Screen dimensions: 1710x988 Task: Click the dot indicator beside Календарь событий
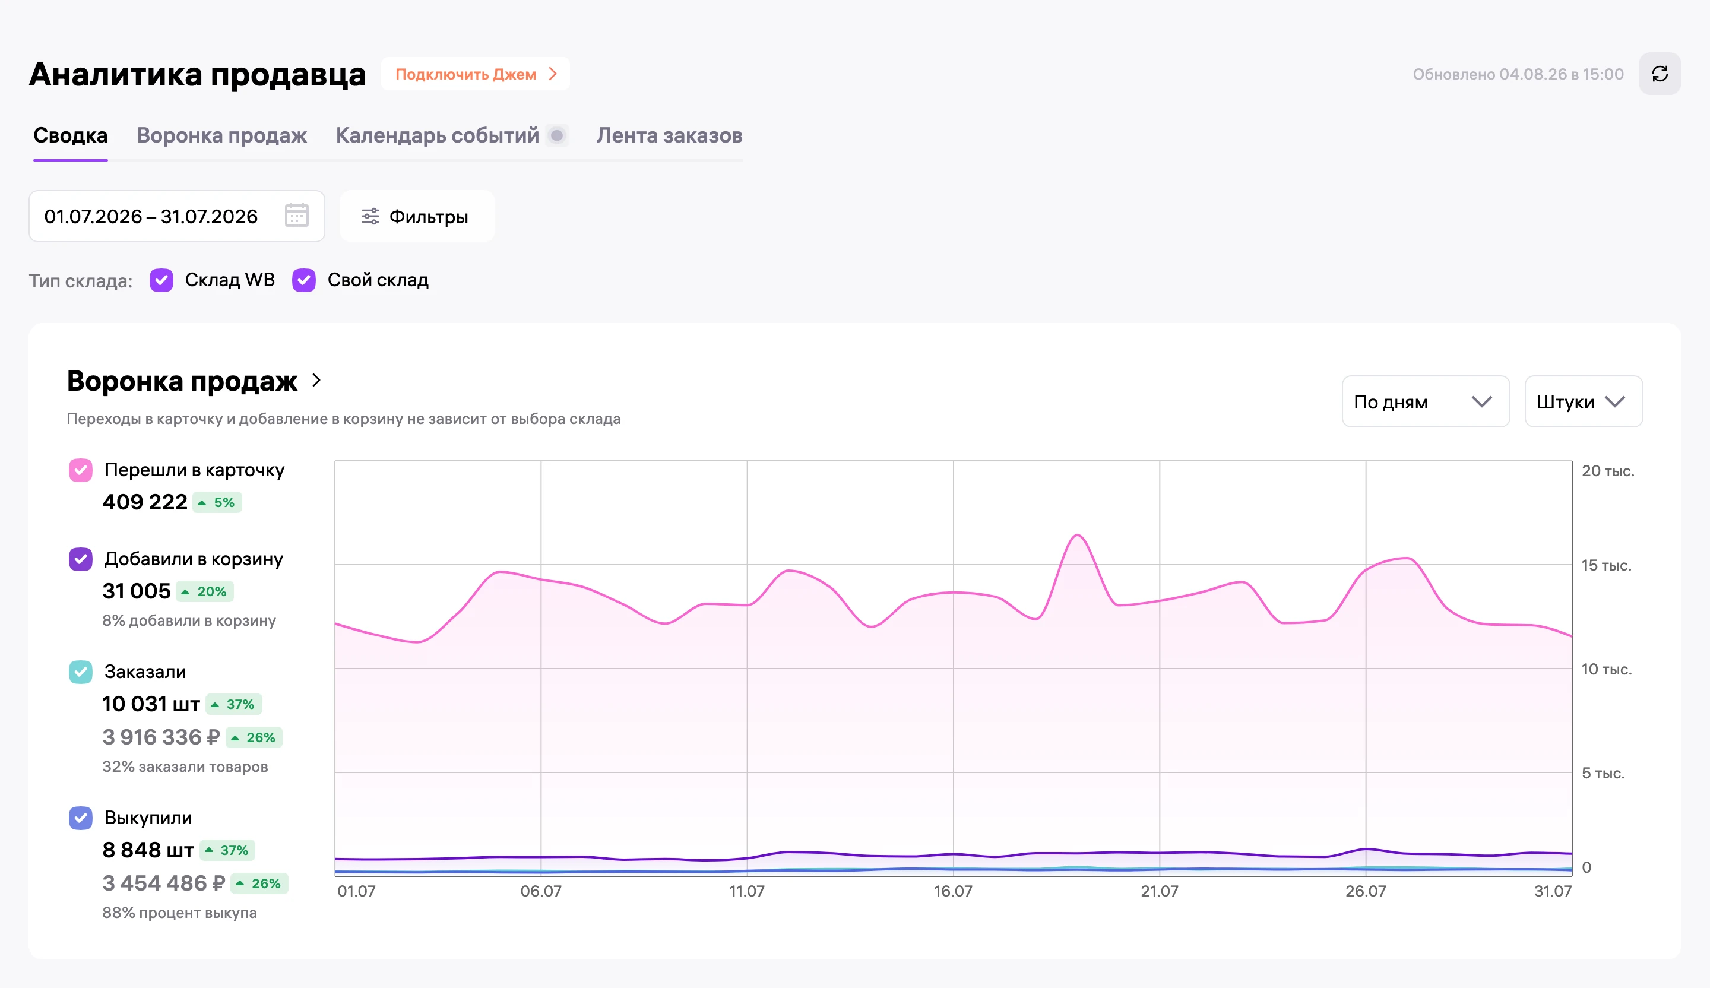tap(557, 135)
